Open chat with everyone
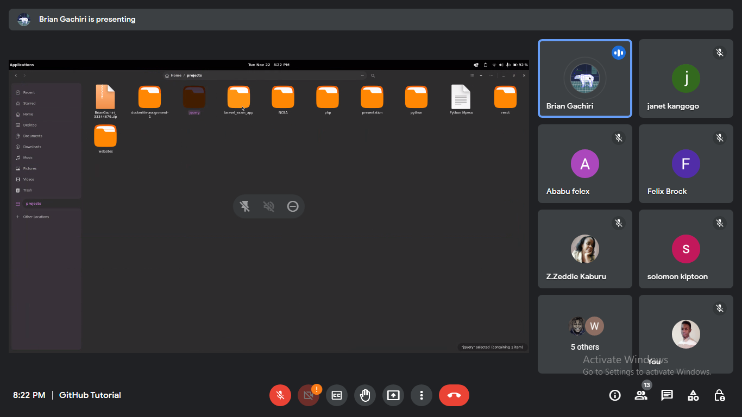This screenshot has height=417, width=742. 667,395
